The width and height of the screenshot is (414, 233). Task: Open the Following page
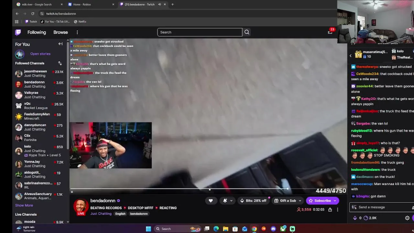37,32
